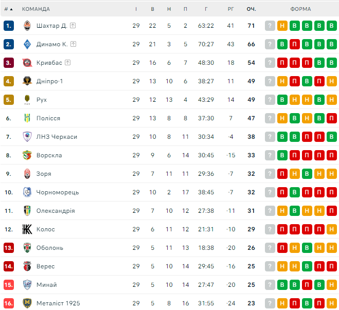The height and width of the screenshot is (310, 339).
Task: Click the Ворскла team crest
Action: click(27, 155)
